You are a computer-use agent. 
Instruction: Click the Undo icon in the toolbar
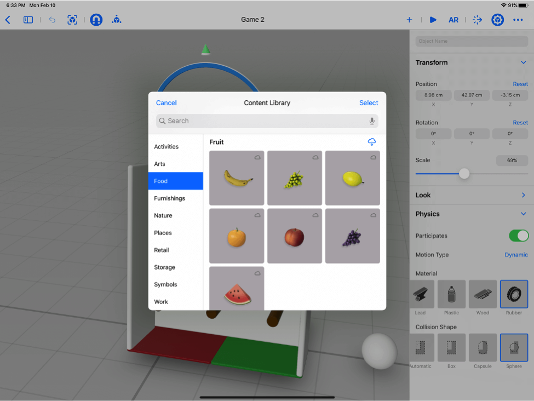tap(52, 20)
